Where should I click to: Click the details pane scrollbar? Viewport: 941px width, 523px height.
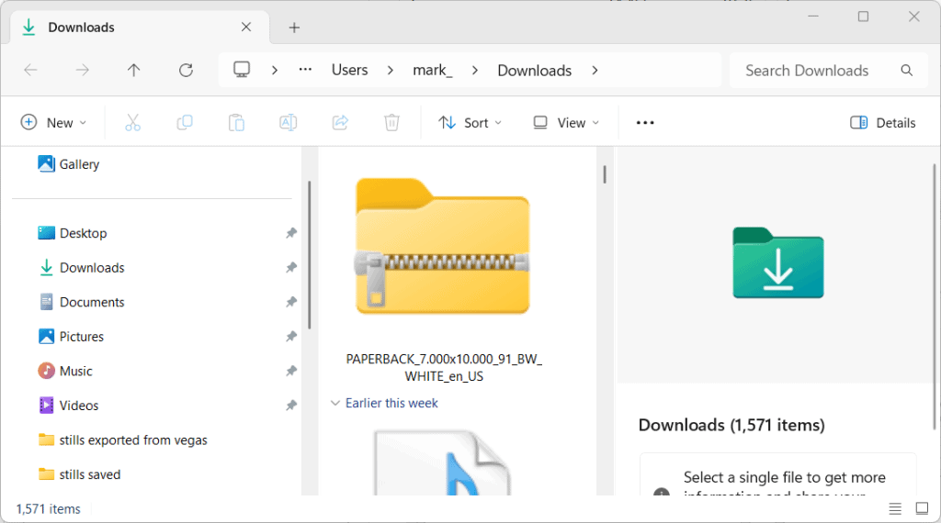click(x=935, y=296)
